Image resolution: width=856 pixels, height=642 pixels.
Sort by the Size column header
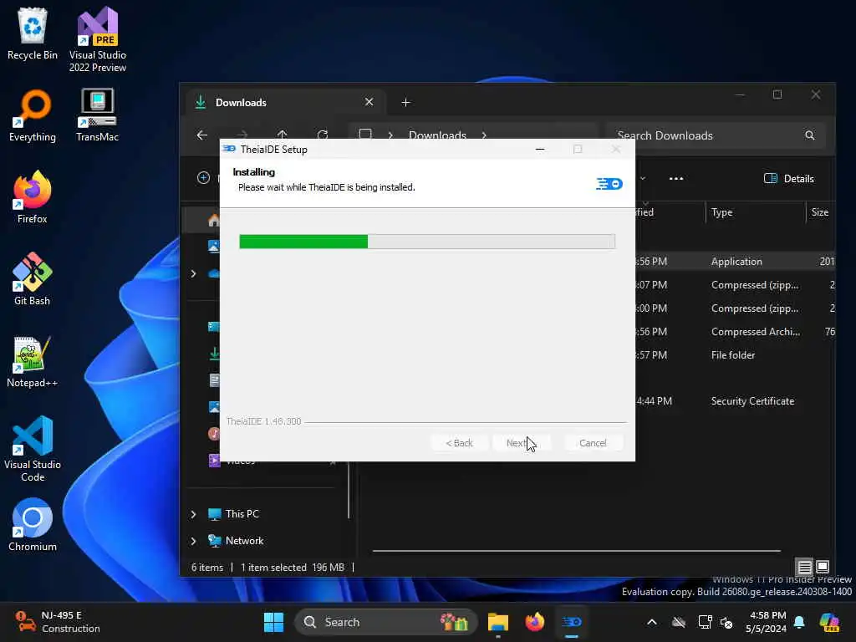coord(821,212)
